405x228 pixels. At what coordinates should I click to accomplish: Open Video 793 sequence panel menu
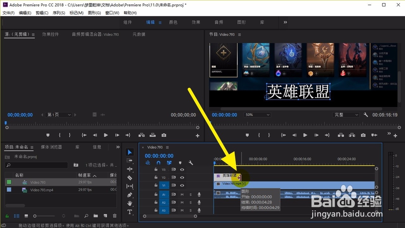coord(167,147)
